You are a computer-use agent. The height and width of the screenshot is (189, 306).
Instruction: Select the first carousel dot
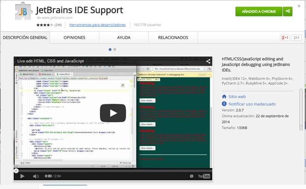pos(110,49)
